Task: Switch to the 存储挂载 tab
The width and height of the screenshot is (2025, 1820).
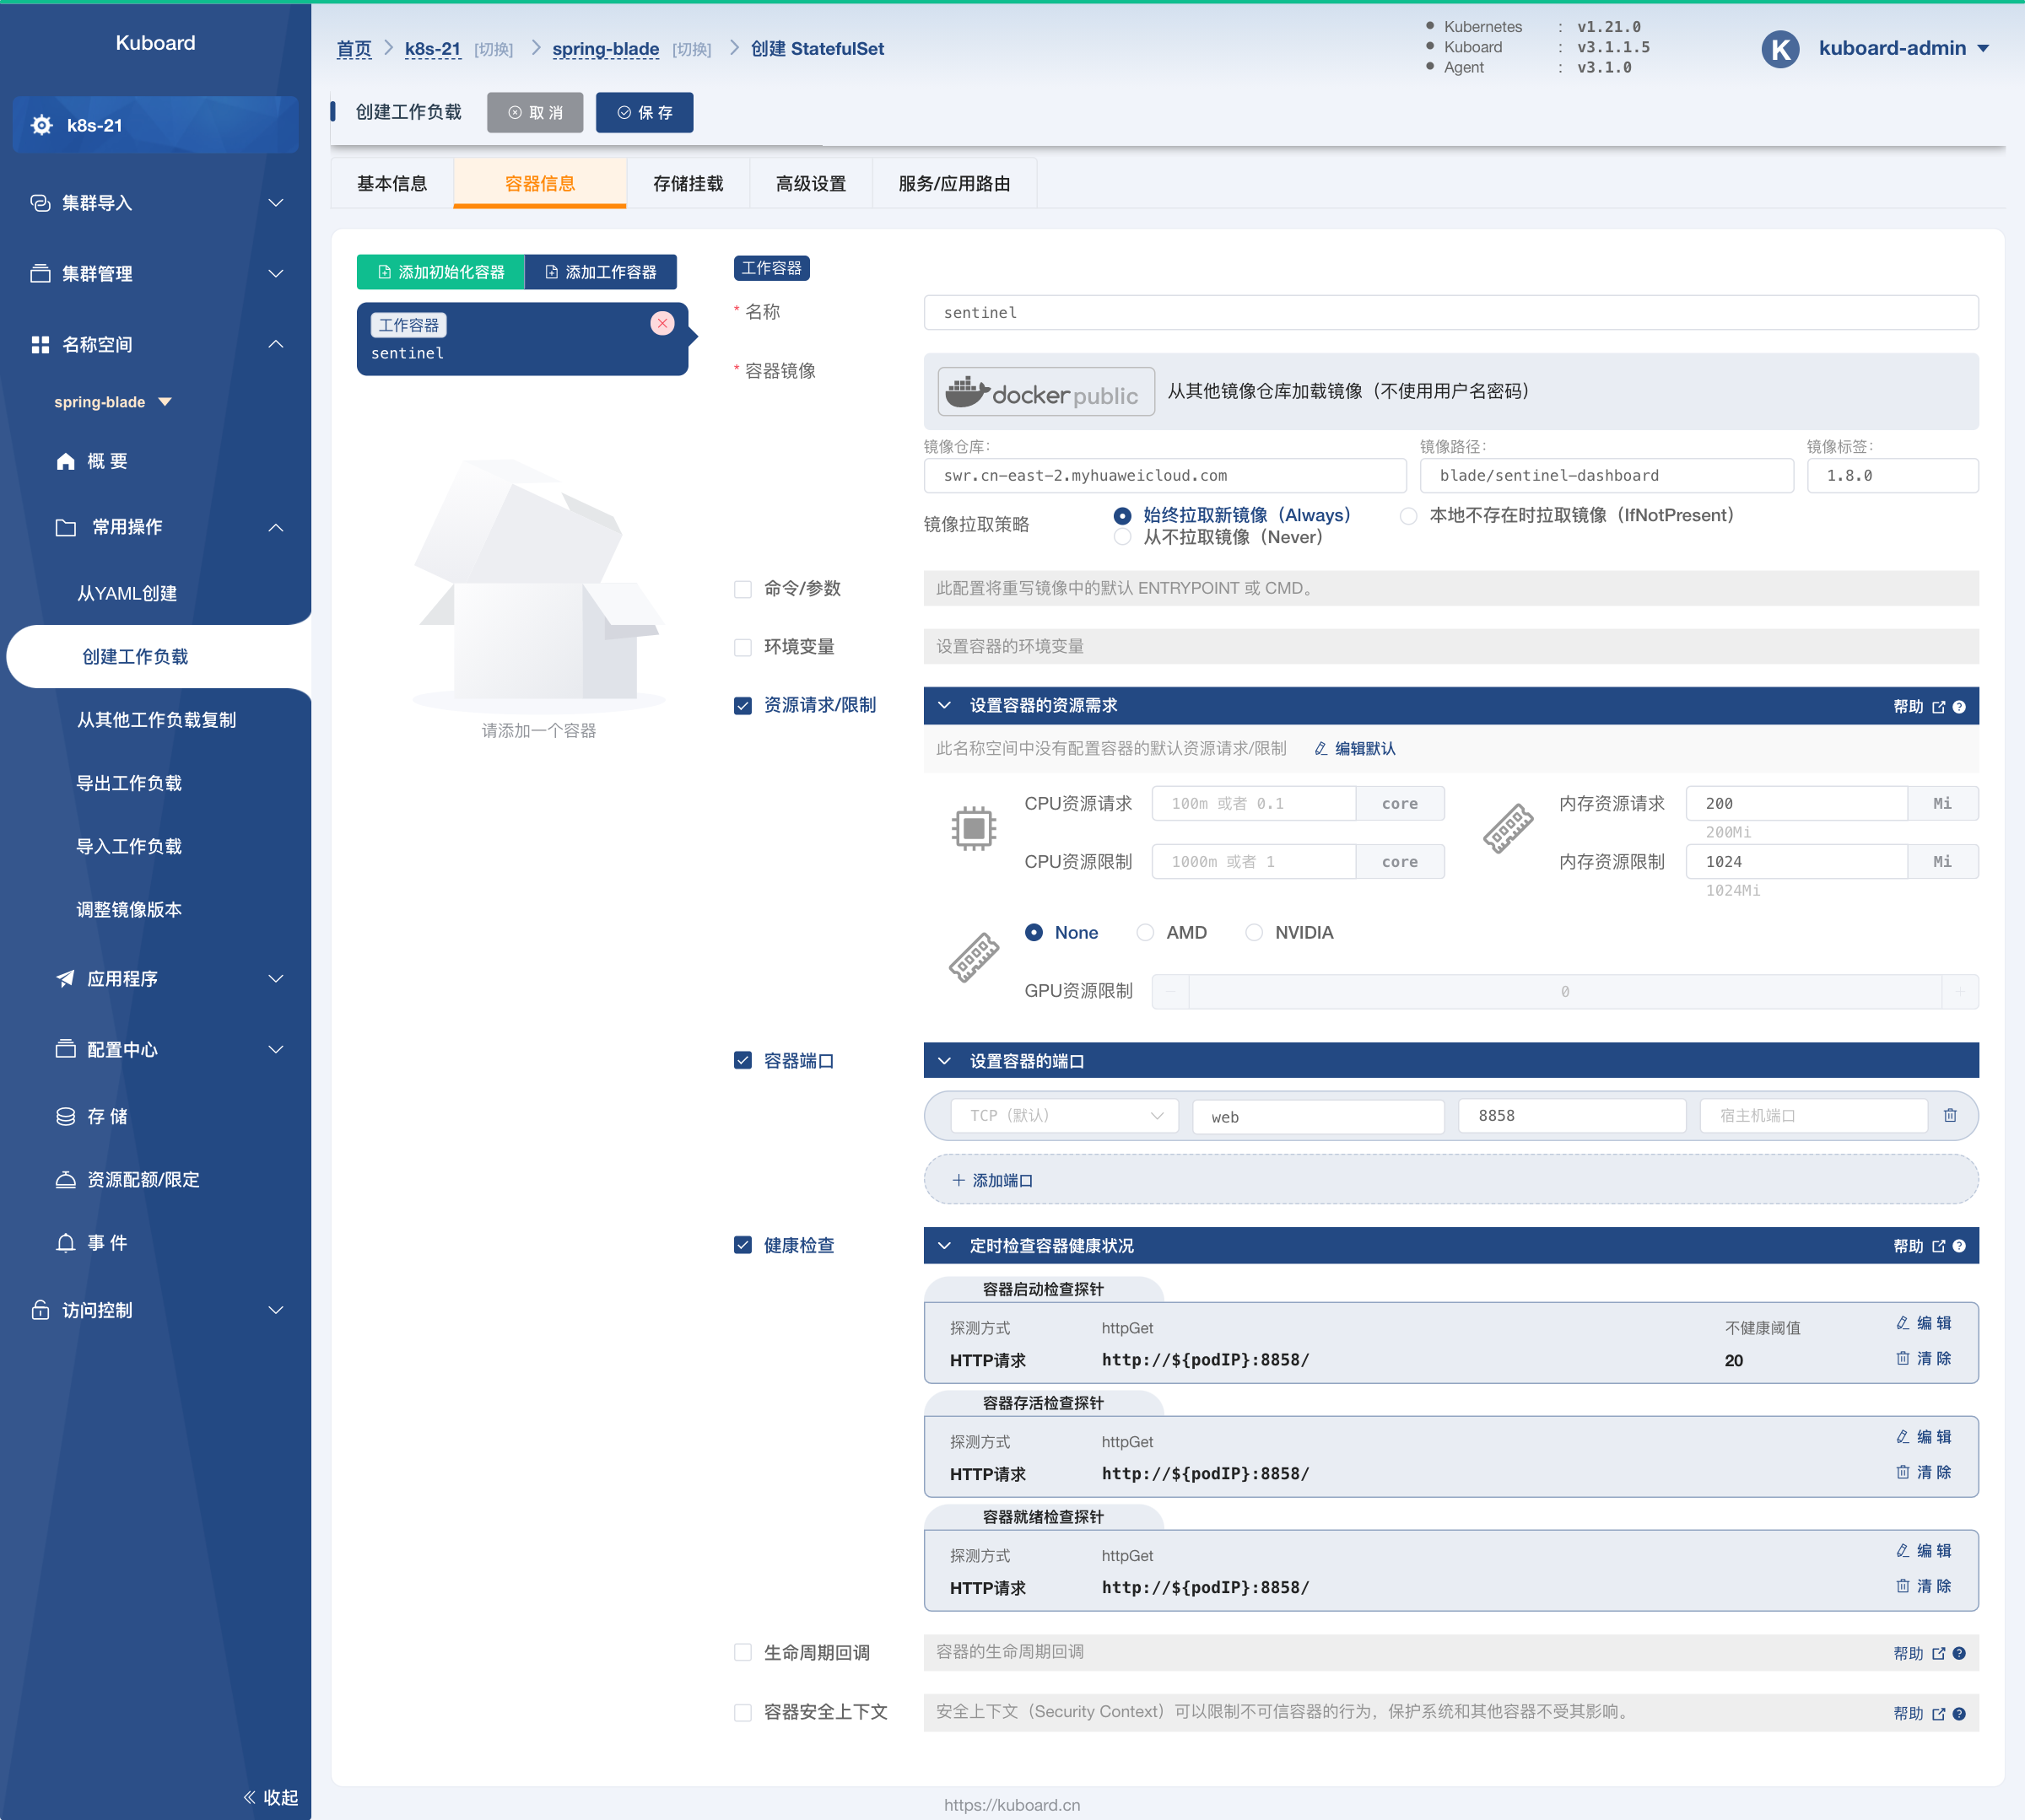Action: tap(688, 184)
